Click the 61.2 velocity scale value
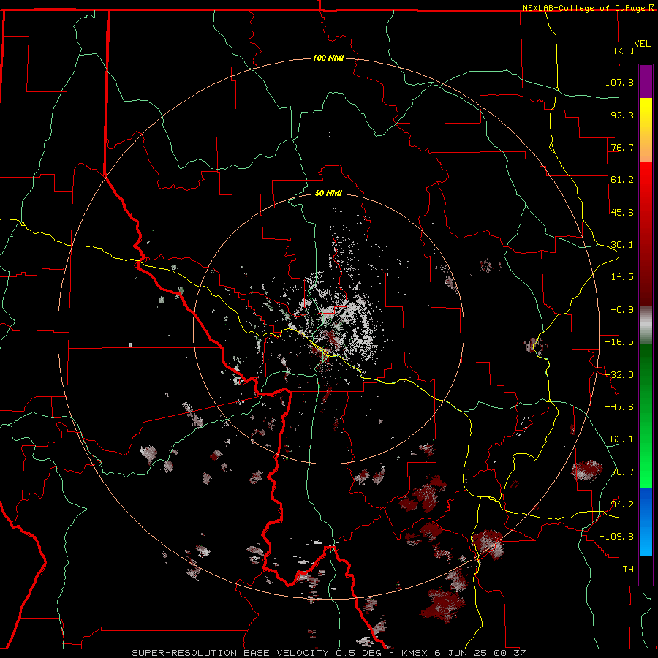The width and height of the screenshot is (658, 658). coord(622,180)
